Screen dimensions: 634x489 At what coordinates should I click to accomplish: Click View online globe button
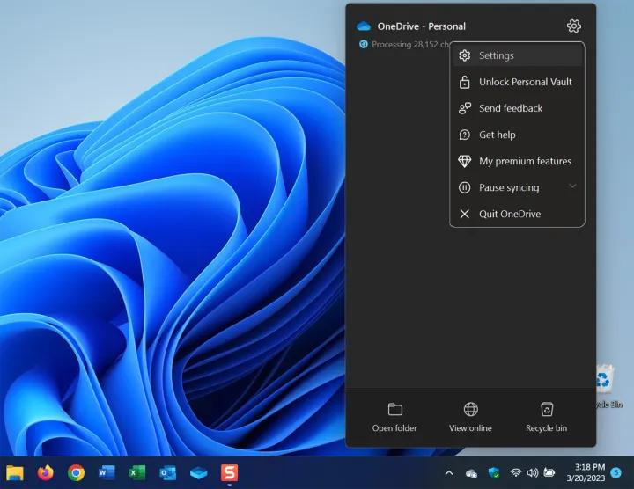pos(470,417)
